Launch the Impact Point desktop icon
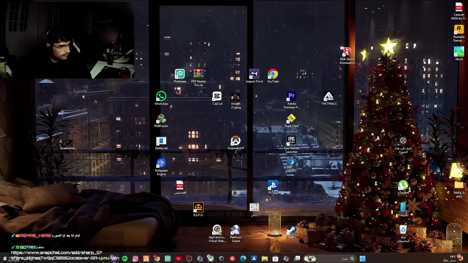The image size is (468, 263). (254, 76)
